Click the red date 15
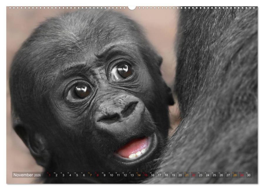 (x=146, y=175)
